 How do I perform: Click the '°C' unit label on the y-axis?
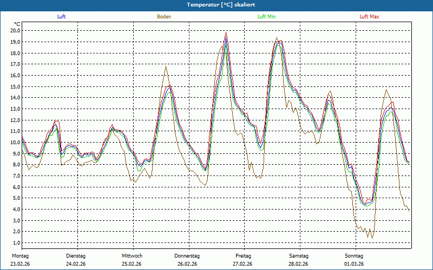[x=17, y=24]
